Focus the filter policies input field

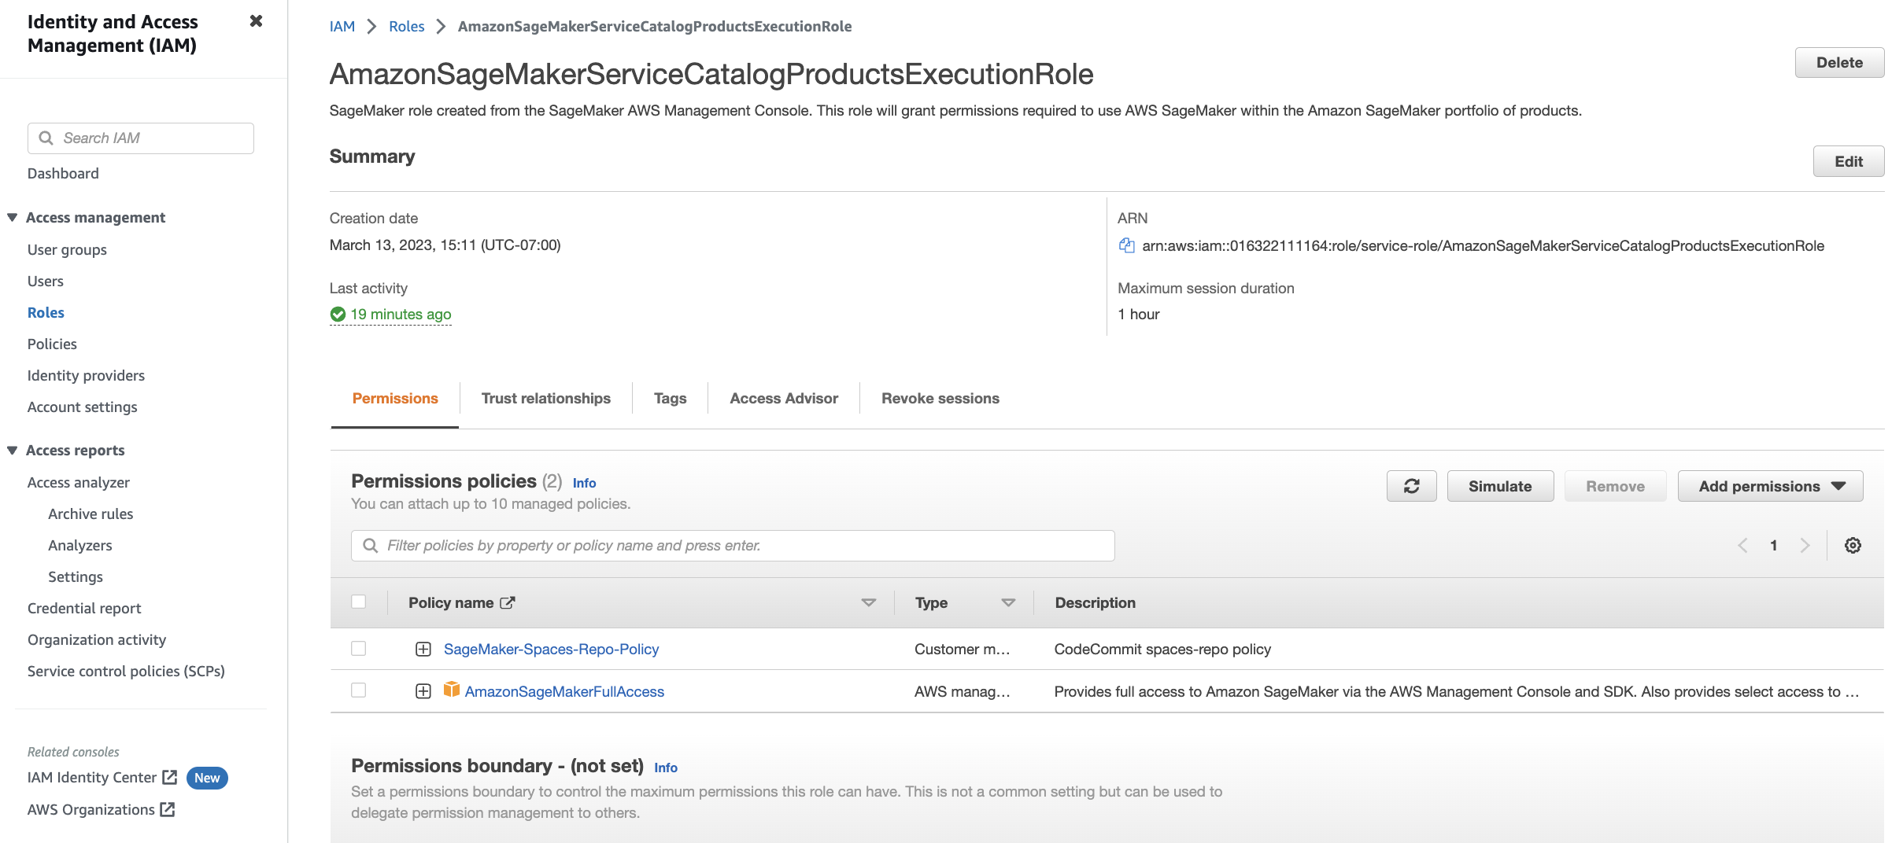(733, 546)
